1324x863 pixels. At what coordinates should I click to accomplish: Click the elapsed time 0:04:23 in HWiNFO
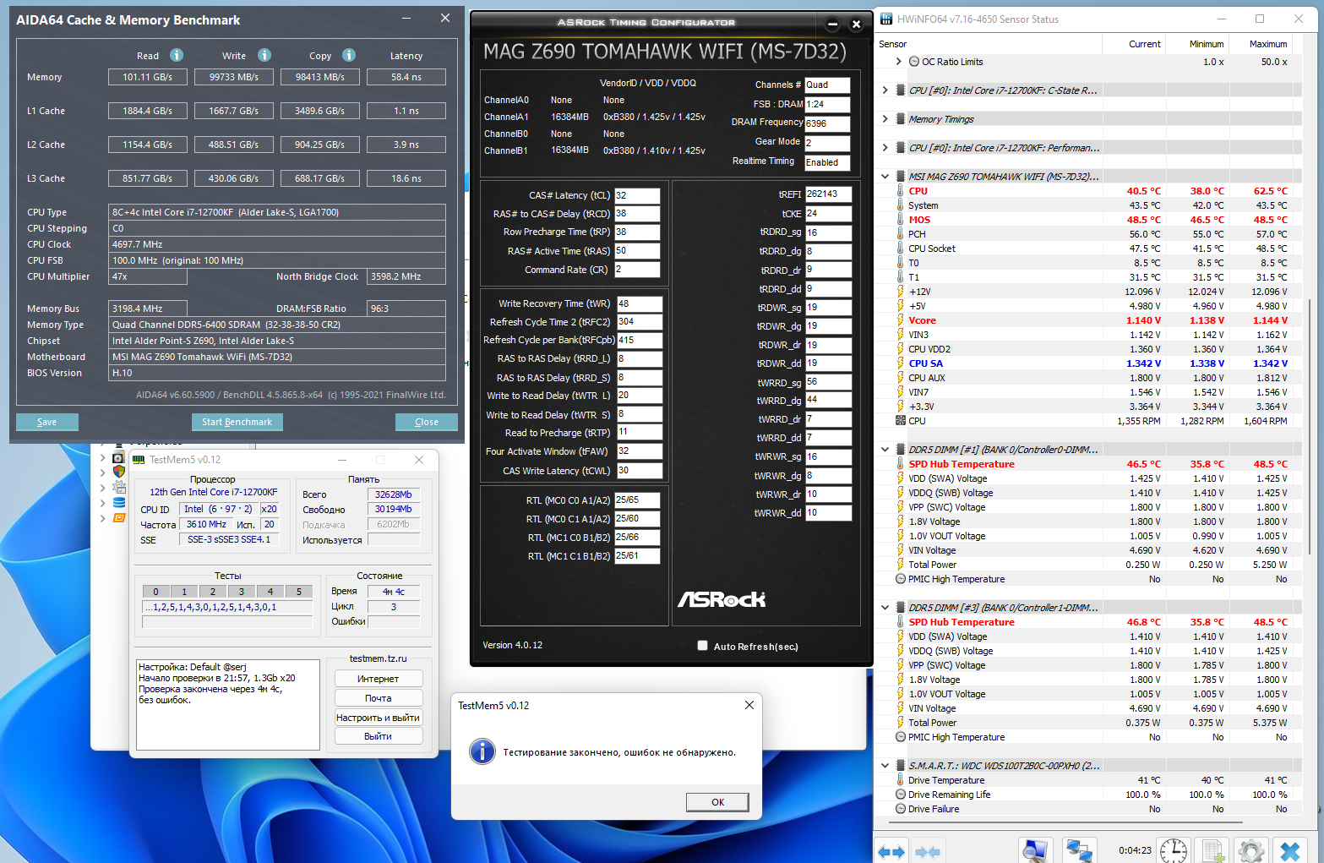pyautogui.click(x=1135, y=850)
